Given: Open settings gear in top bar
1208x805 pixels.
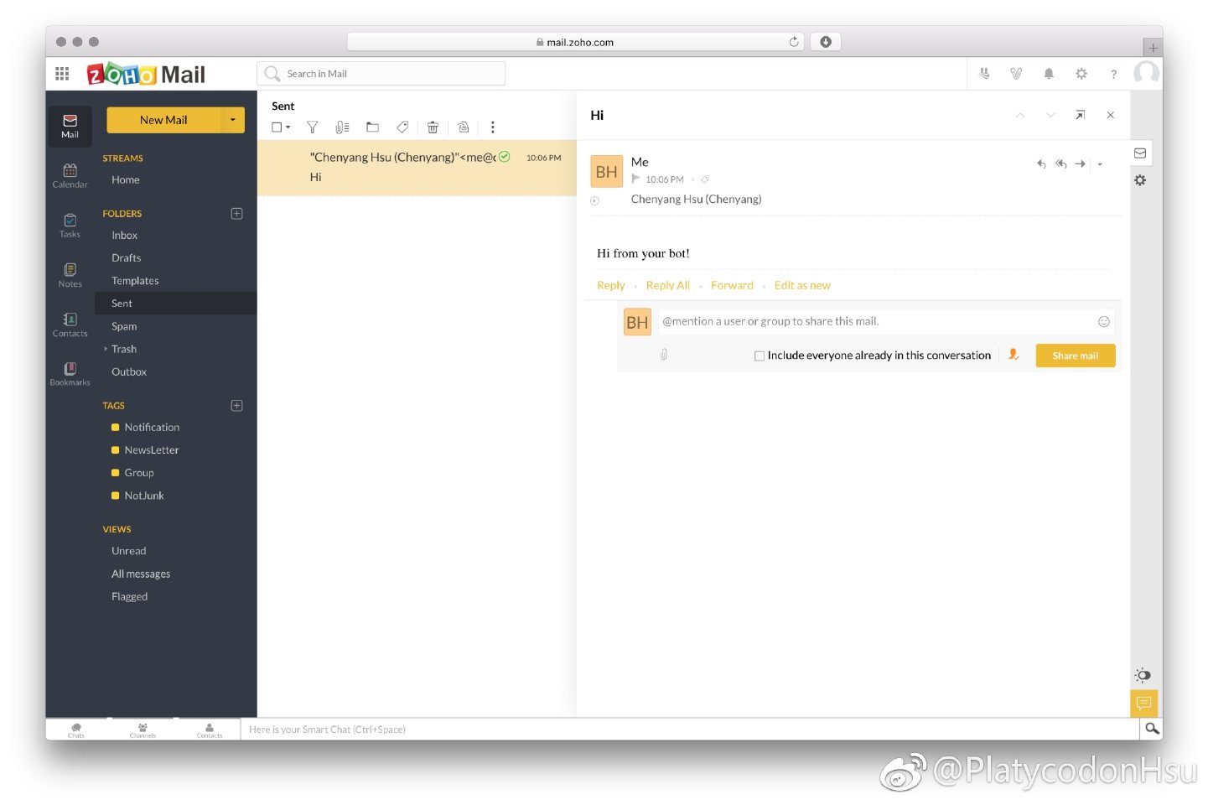Looking at the screenshot, I should click(1081, 74).
